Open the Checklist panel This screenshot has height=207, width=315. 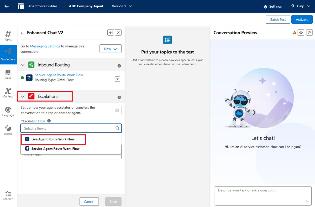[8, 196]
